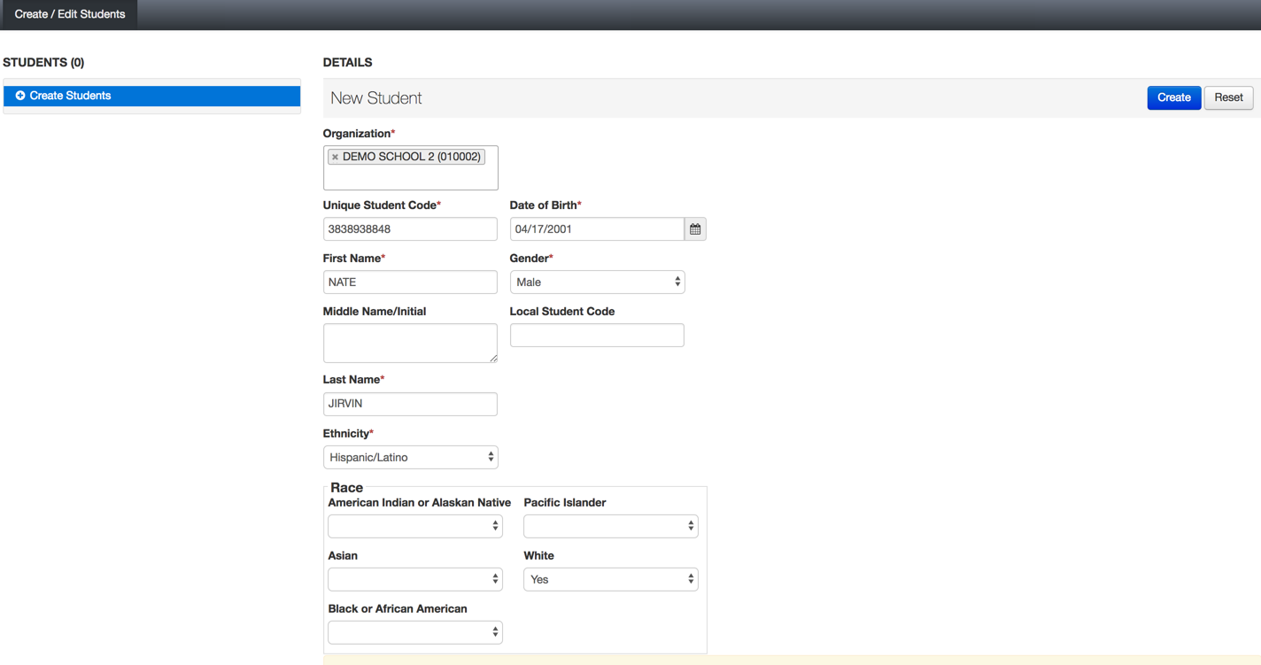Expand the Ethnicity dropdown
This screenshot has width=1261, height=665.
coord(410,458)
